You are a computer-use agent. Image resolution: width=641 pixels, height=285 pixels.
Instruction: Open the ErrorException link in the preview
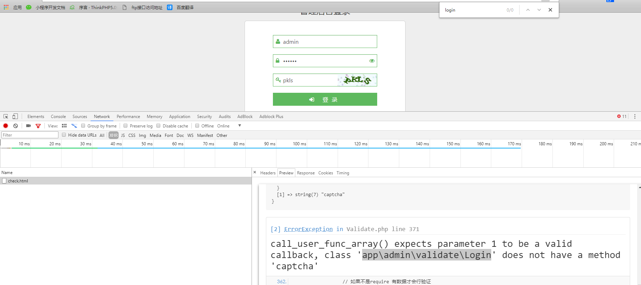308,229
